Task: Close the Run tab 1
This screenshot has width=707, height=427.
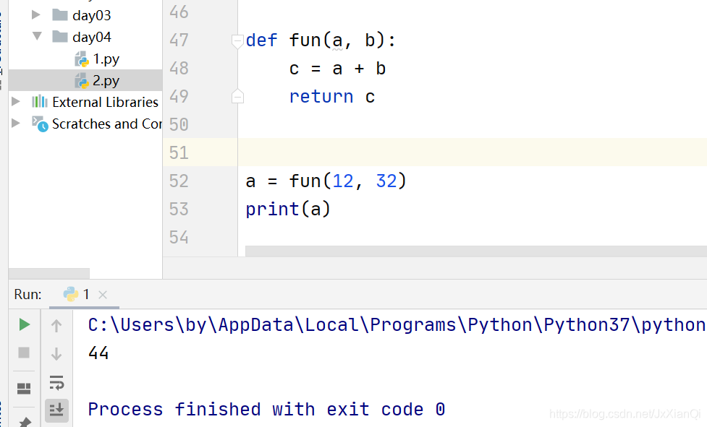Action: click(103, 295)
